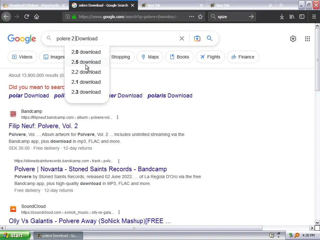Select the 2.2 download suggestion
Viewport: 320px width, 240px height.
(87, 72)
